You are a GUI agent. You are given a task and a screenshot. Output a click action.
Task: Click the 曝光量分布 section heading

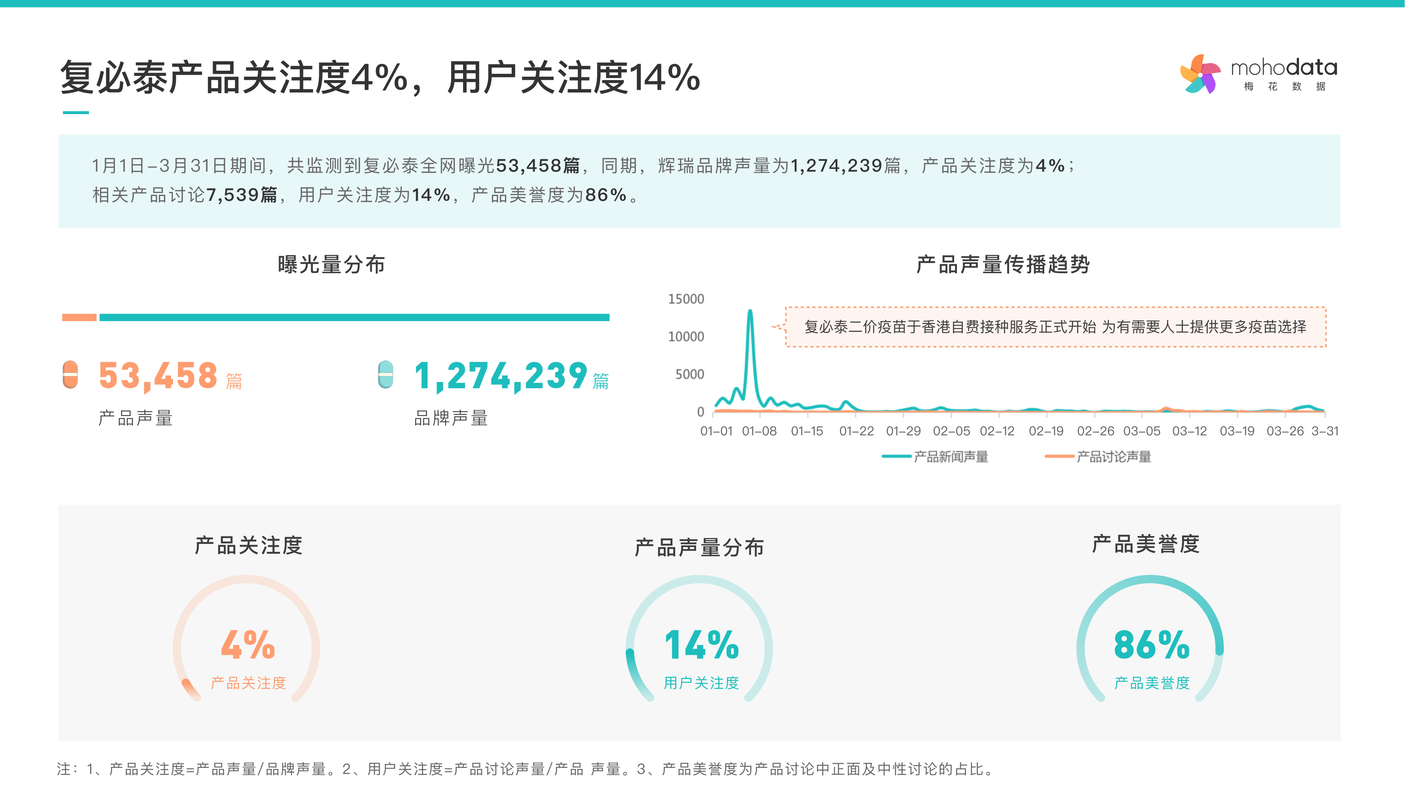point(331,264)
